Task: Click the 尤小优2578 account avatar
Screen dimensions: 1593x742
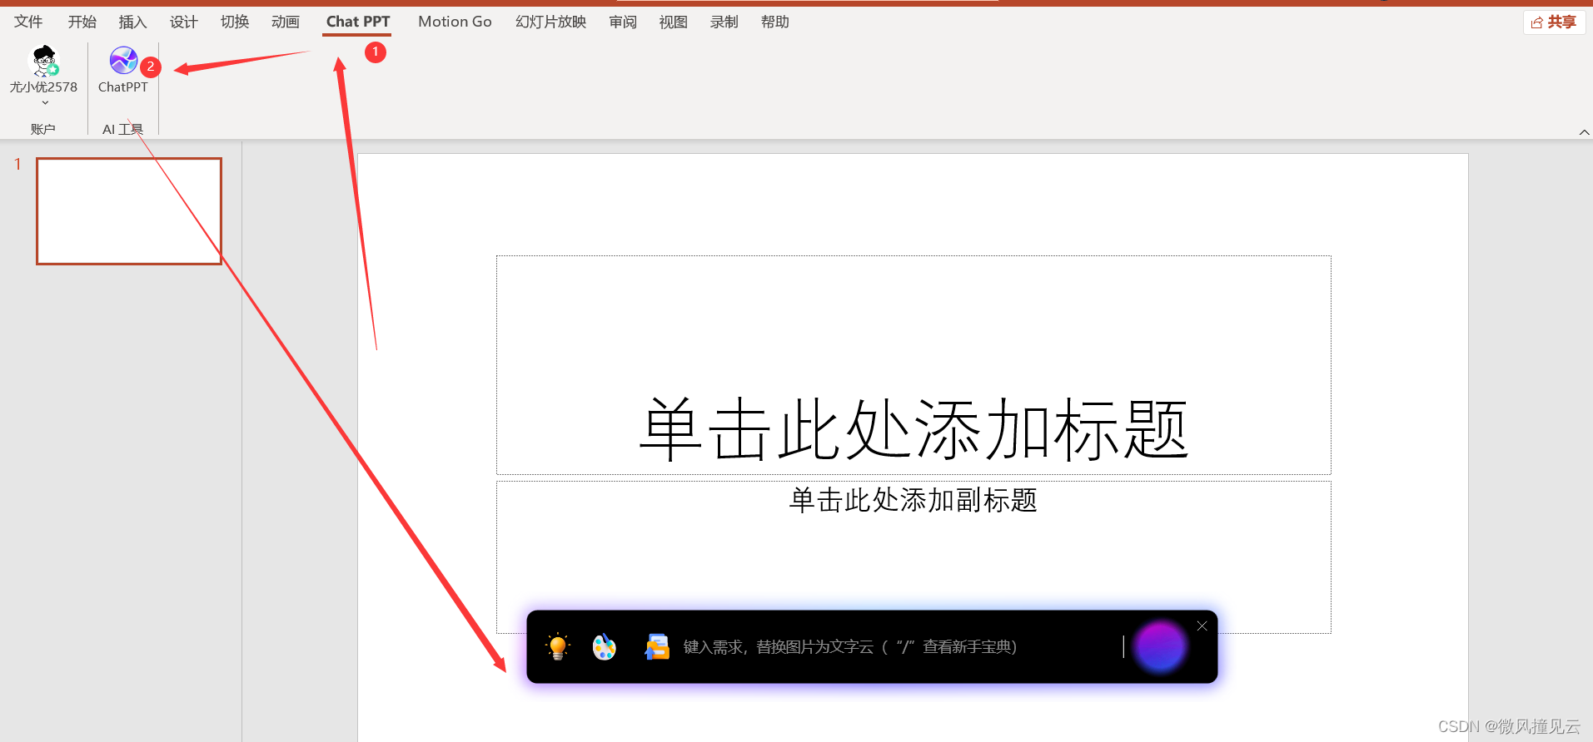Action: 43,61
